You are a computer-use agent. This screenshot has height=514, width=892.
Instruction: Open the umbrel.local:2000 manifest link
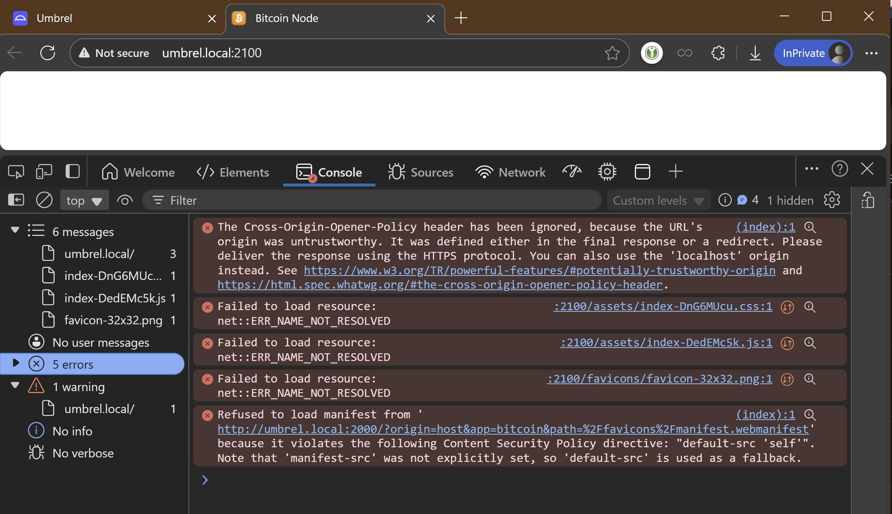pyautogui.click(x=513, y=429)
